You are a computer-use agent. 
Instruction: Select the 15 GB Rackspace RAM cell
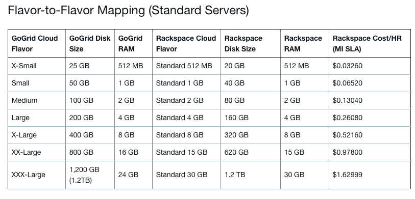click(305, 152)
